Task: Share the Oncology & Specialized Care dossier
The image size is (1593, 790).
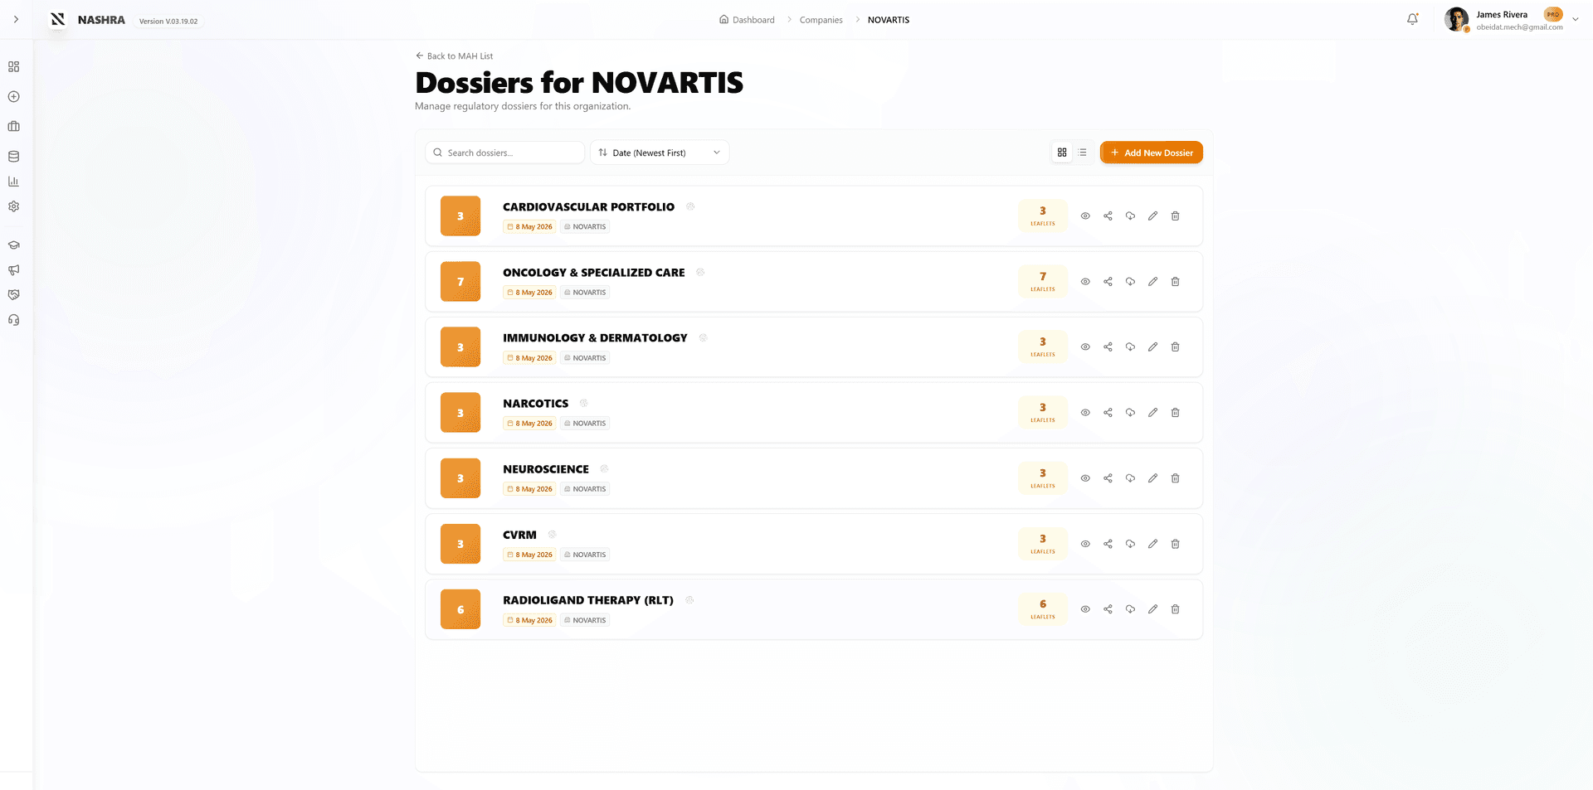Action: 1108,282
